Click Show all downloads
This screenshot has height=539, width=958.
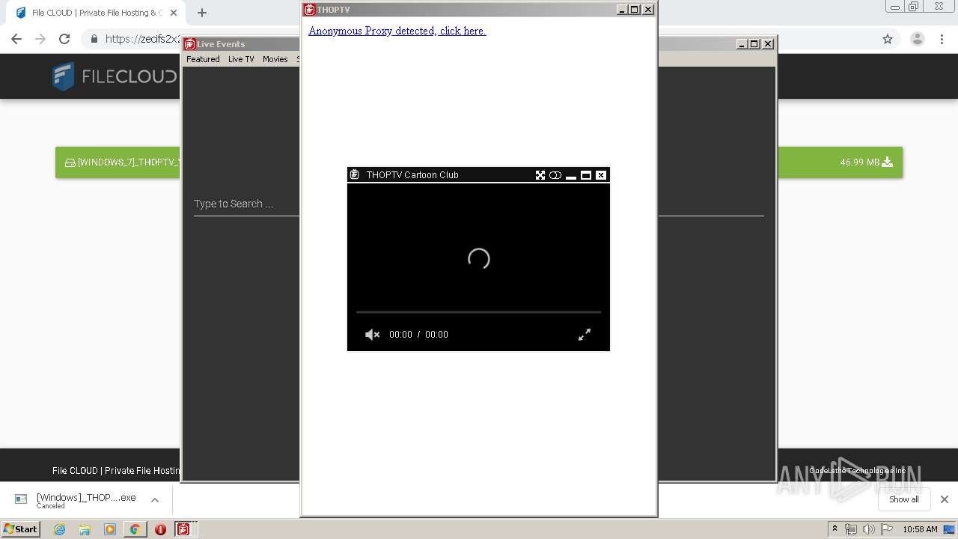click(x=904, y=499)
